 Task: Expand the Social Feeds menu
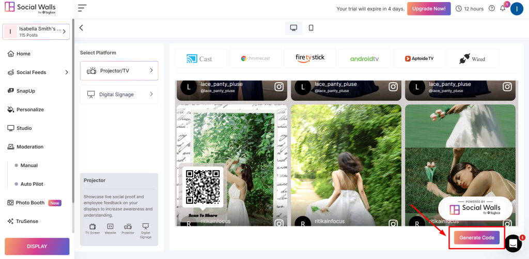point(38,72)
